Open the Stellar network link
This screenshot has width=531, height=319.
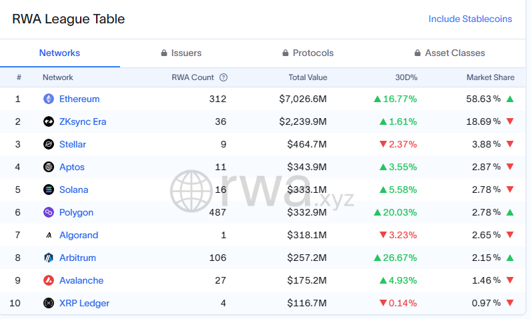[x=73, y=144]
